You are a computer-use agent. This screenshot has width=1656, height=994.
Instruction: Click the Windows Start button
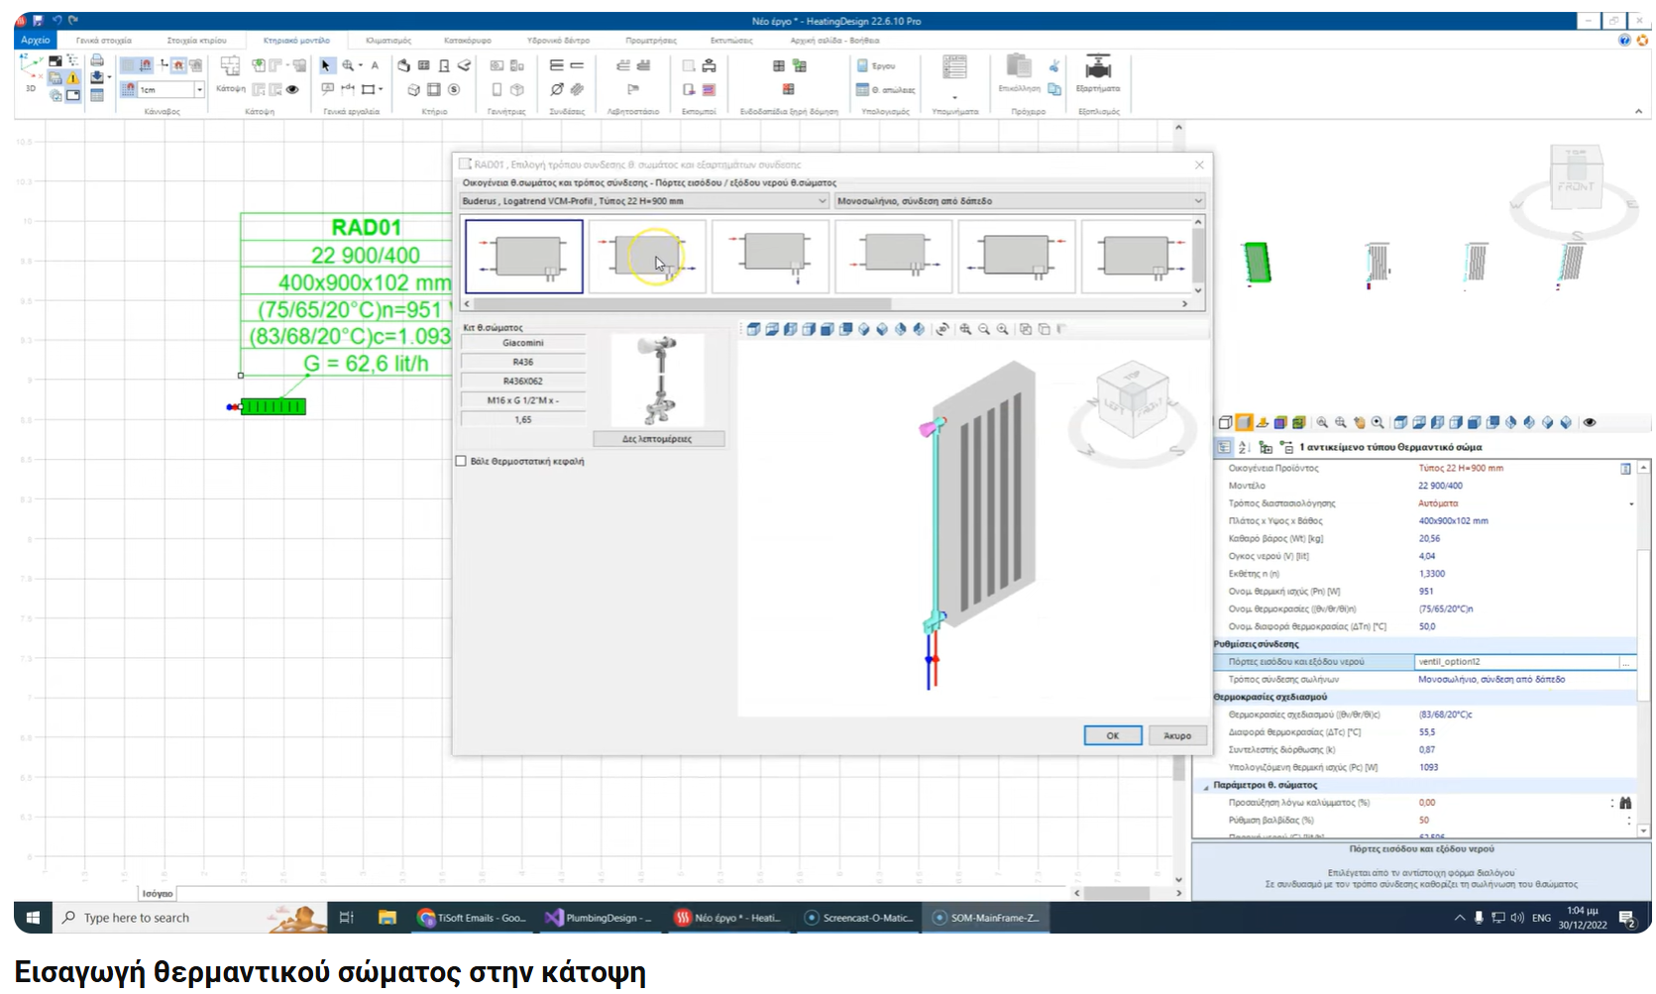[32, 918]
